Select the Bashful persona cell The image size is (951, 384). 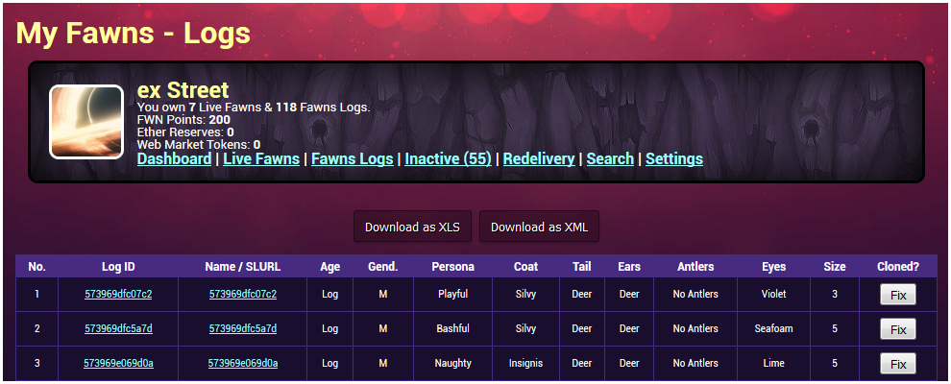point(453,329)
